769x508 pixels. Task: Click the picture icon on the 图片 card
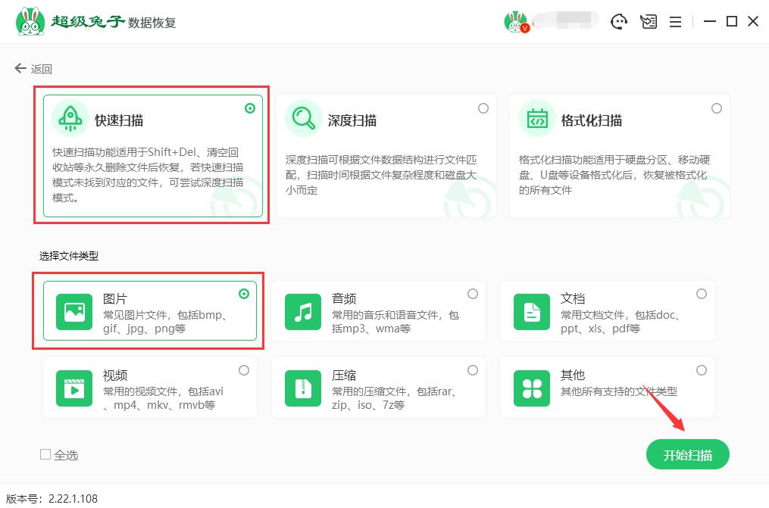[x=73, y=310]
